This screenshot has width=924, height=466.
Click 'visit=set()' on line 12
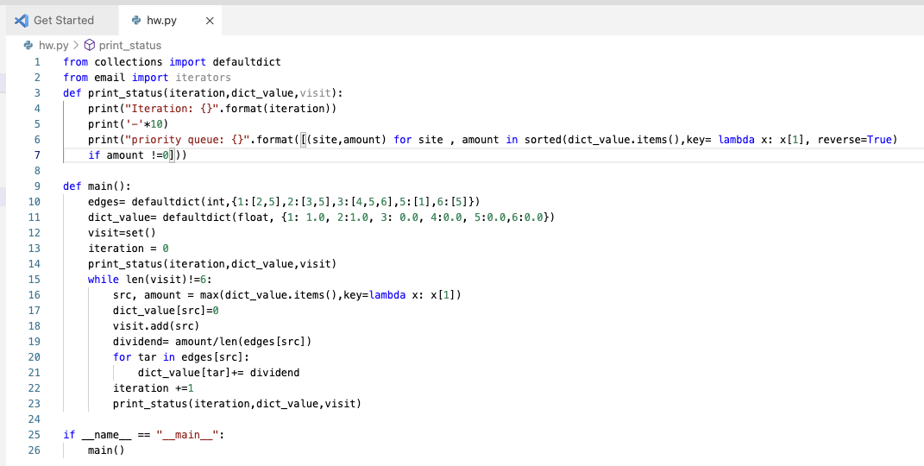(x=121, y=233)
